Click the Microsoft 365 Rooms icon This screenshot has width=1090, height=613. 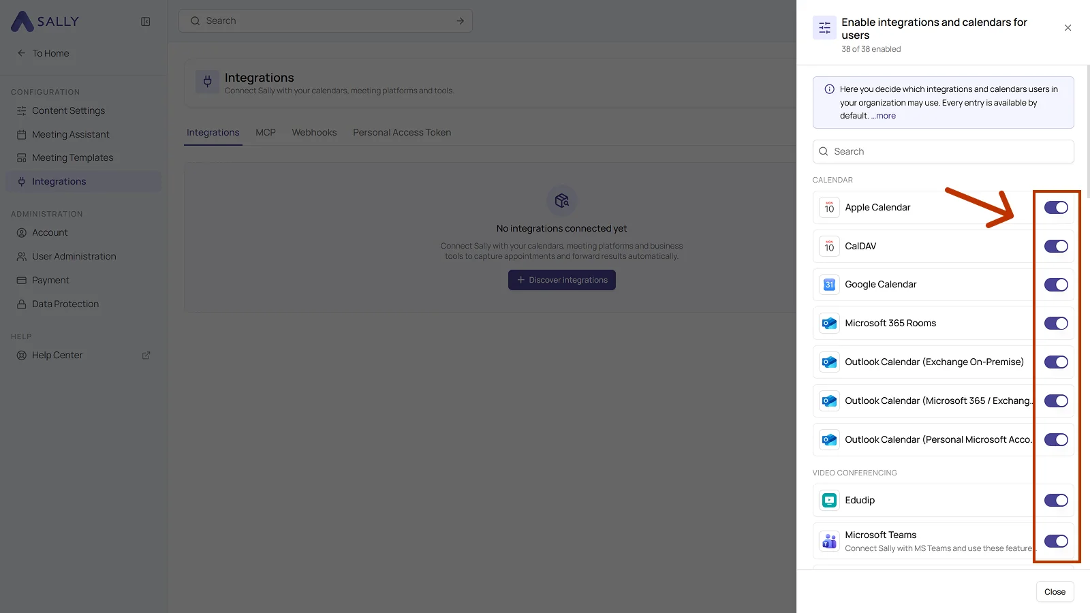pos(829,324)
